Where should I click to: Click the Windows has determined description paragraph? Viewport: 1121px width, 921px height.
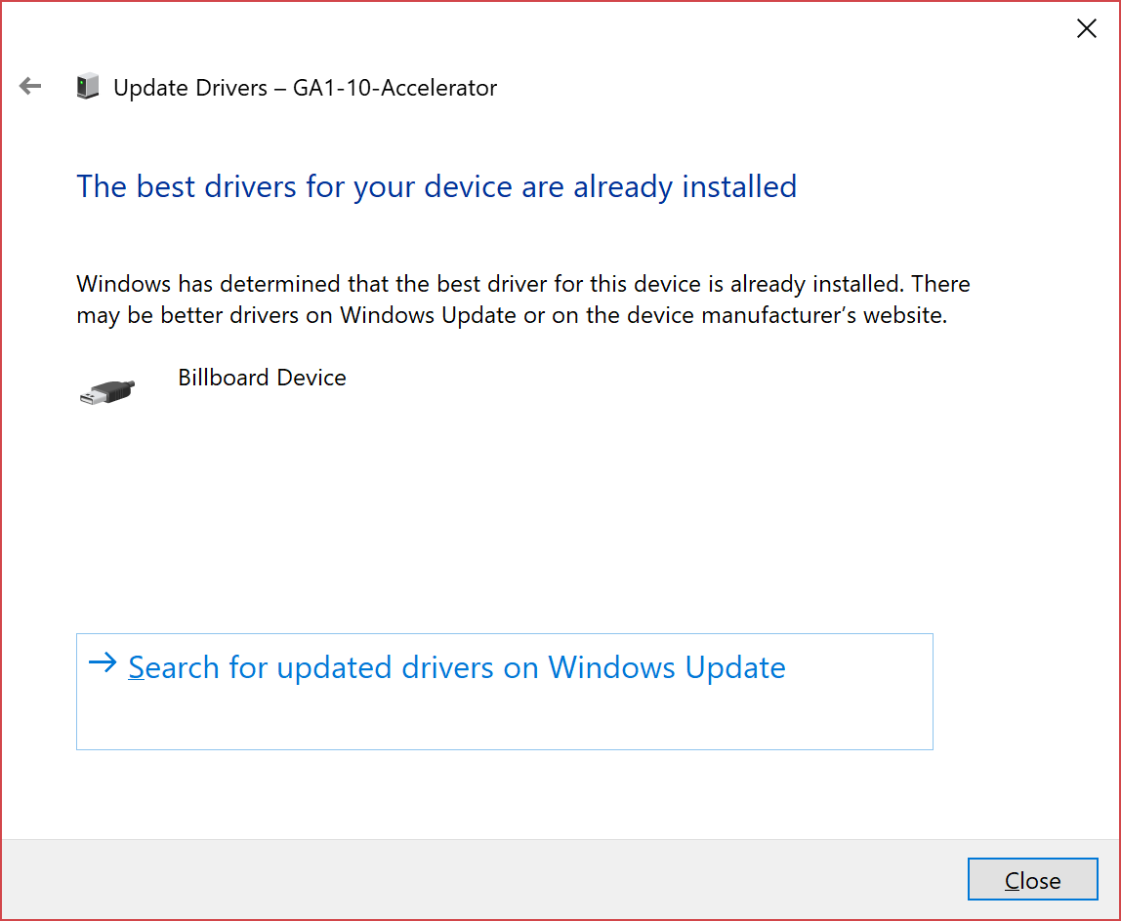[523, 300]
